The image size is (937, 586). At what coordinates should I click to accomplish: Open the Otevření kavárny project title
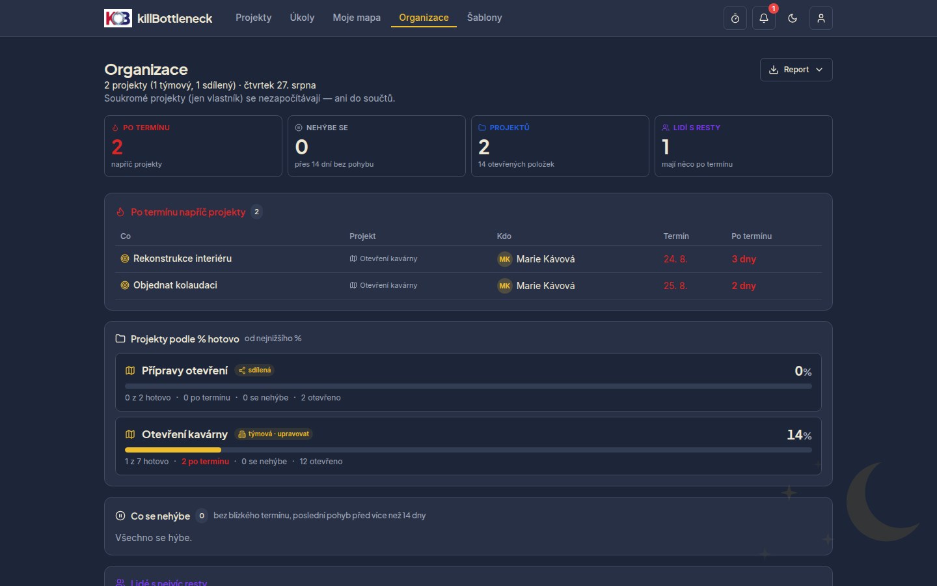(x=185, y=434)
